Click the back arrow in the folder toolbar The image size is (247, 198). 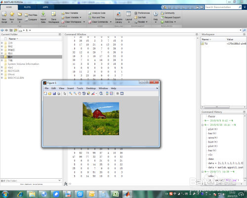pos(2,30)
